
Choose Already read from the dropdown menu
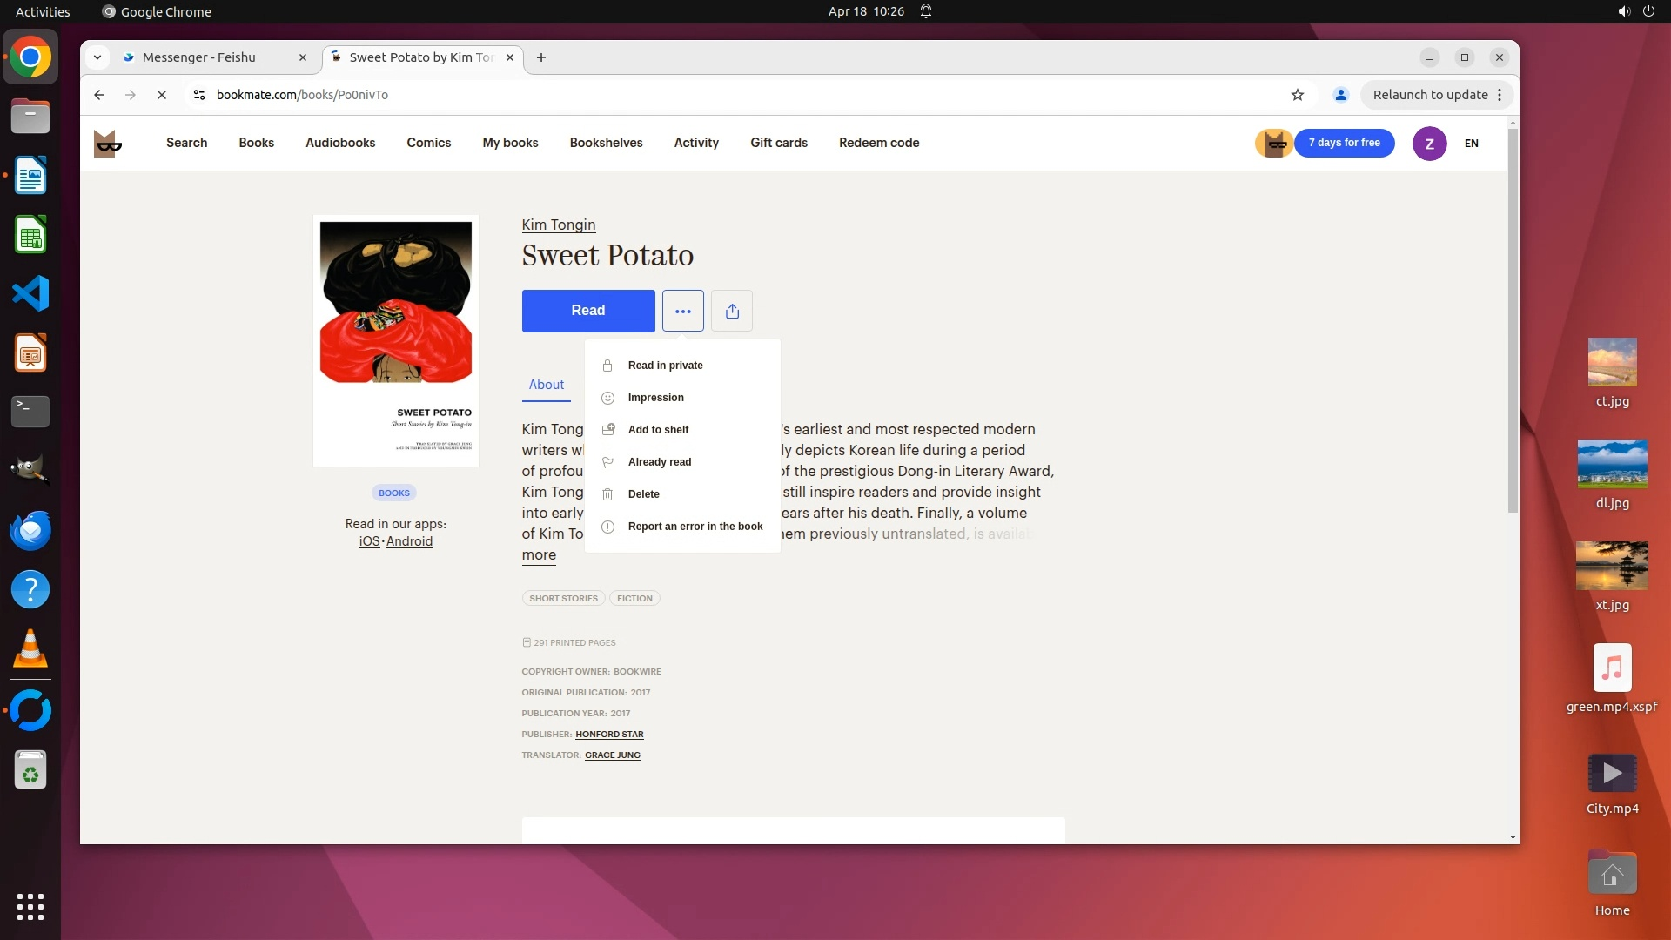point(659,462)
